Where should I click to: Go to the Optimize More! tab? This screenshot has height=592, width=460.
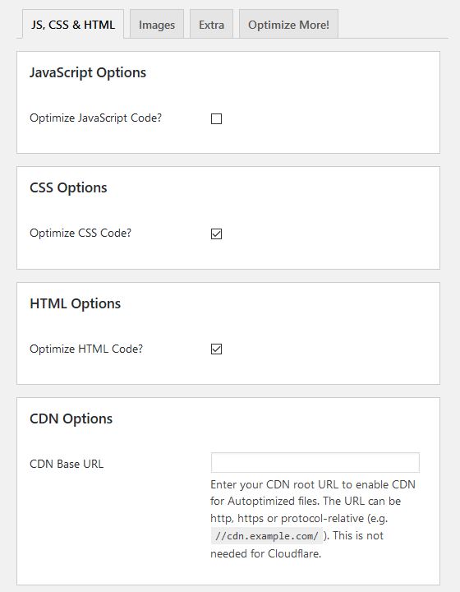(x=288, y=25)
